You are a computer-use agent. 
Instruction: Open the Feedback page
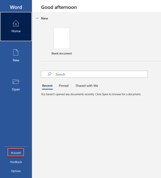[16, 162]
